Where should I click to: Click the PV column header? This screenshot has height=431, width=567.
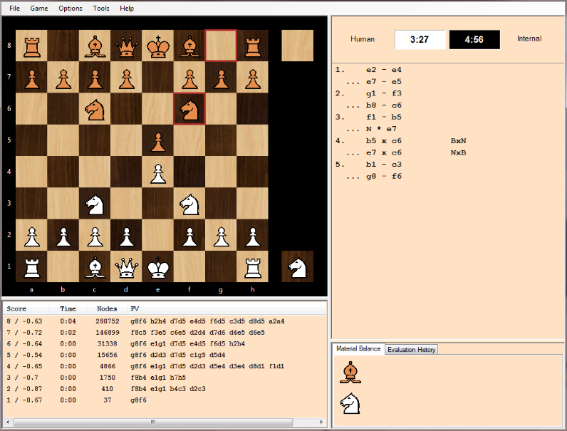point(227,308)
